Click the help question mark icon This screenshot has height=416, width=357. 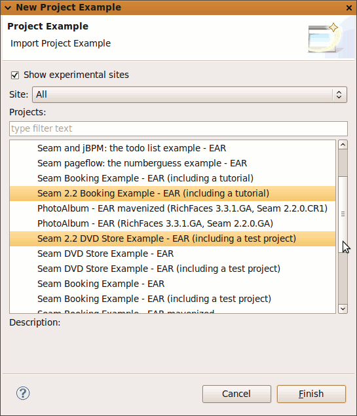(23, 394)
